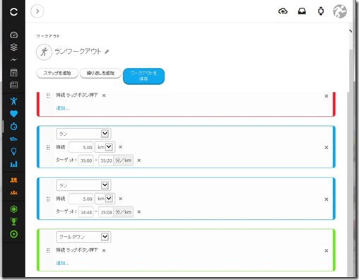This screenshot has height=280, width=359.
Task: Delete the 05:00–05:20 run step via right X
Action: tap(326, 148)
